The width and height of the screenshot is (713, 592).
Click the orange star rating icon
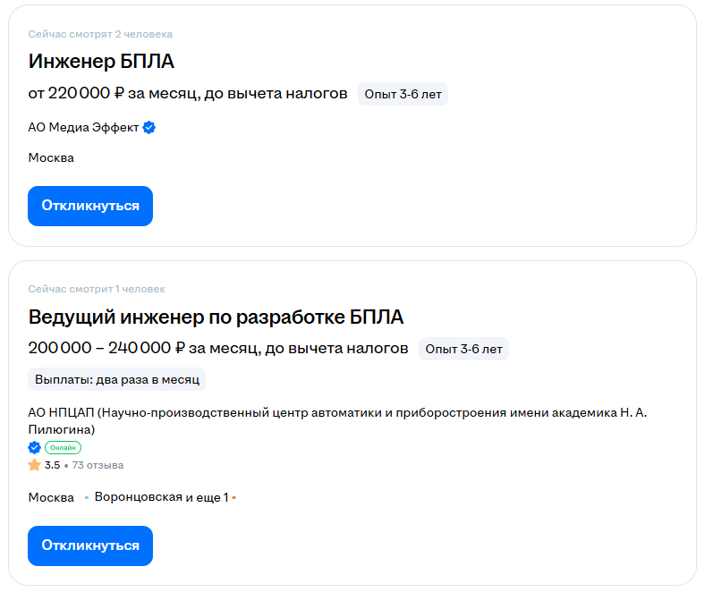coord(35,465)
